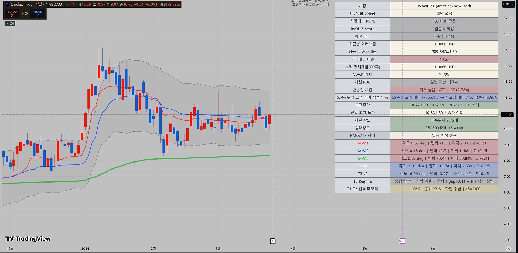Click the 일봉 이상 전용 KAMA/T3 cell

444,136
